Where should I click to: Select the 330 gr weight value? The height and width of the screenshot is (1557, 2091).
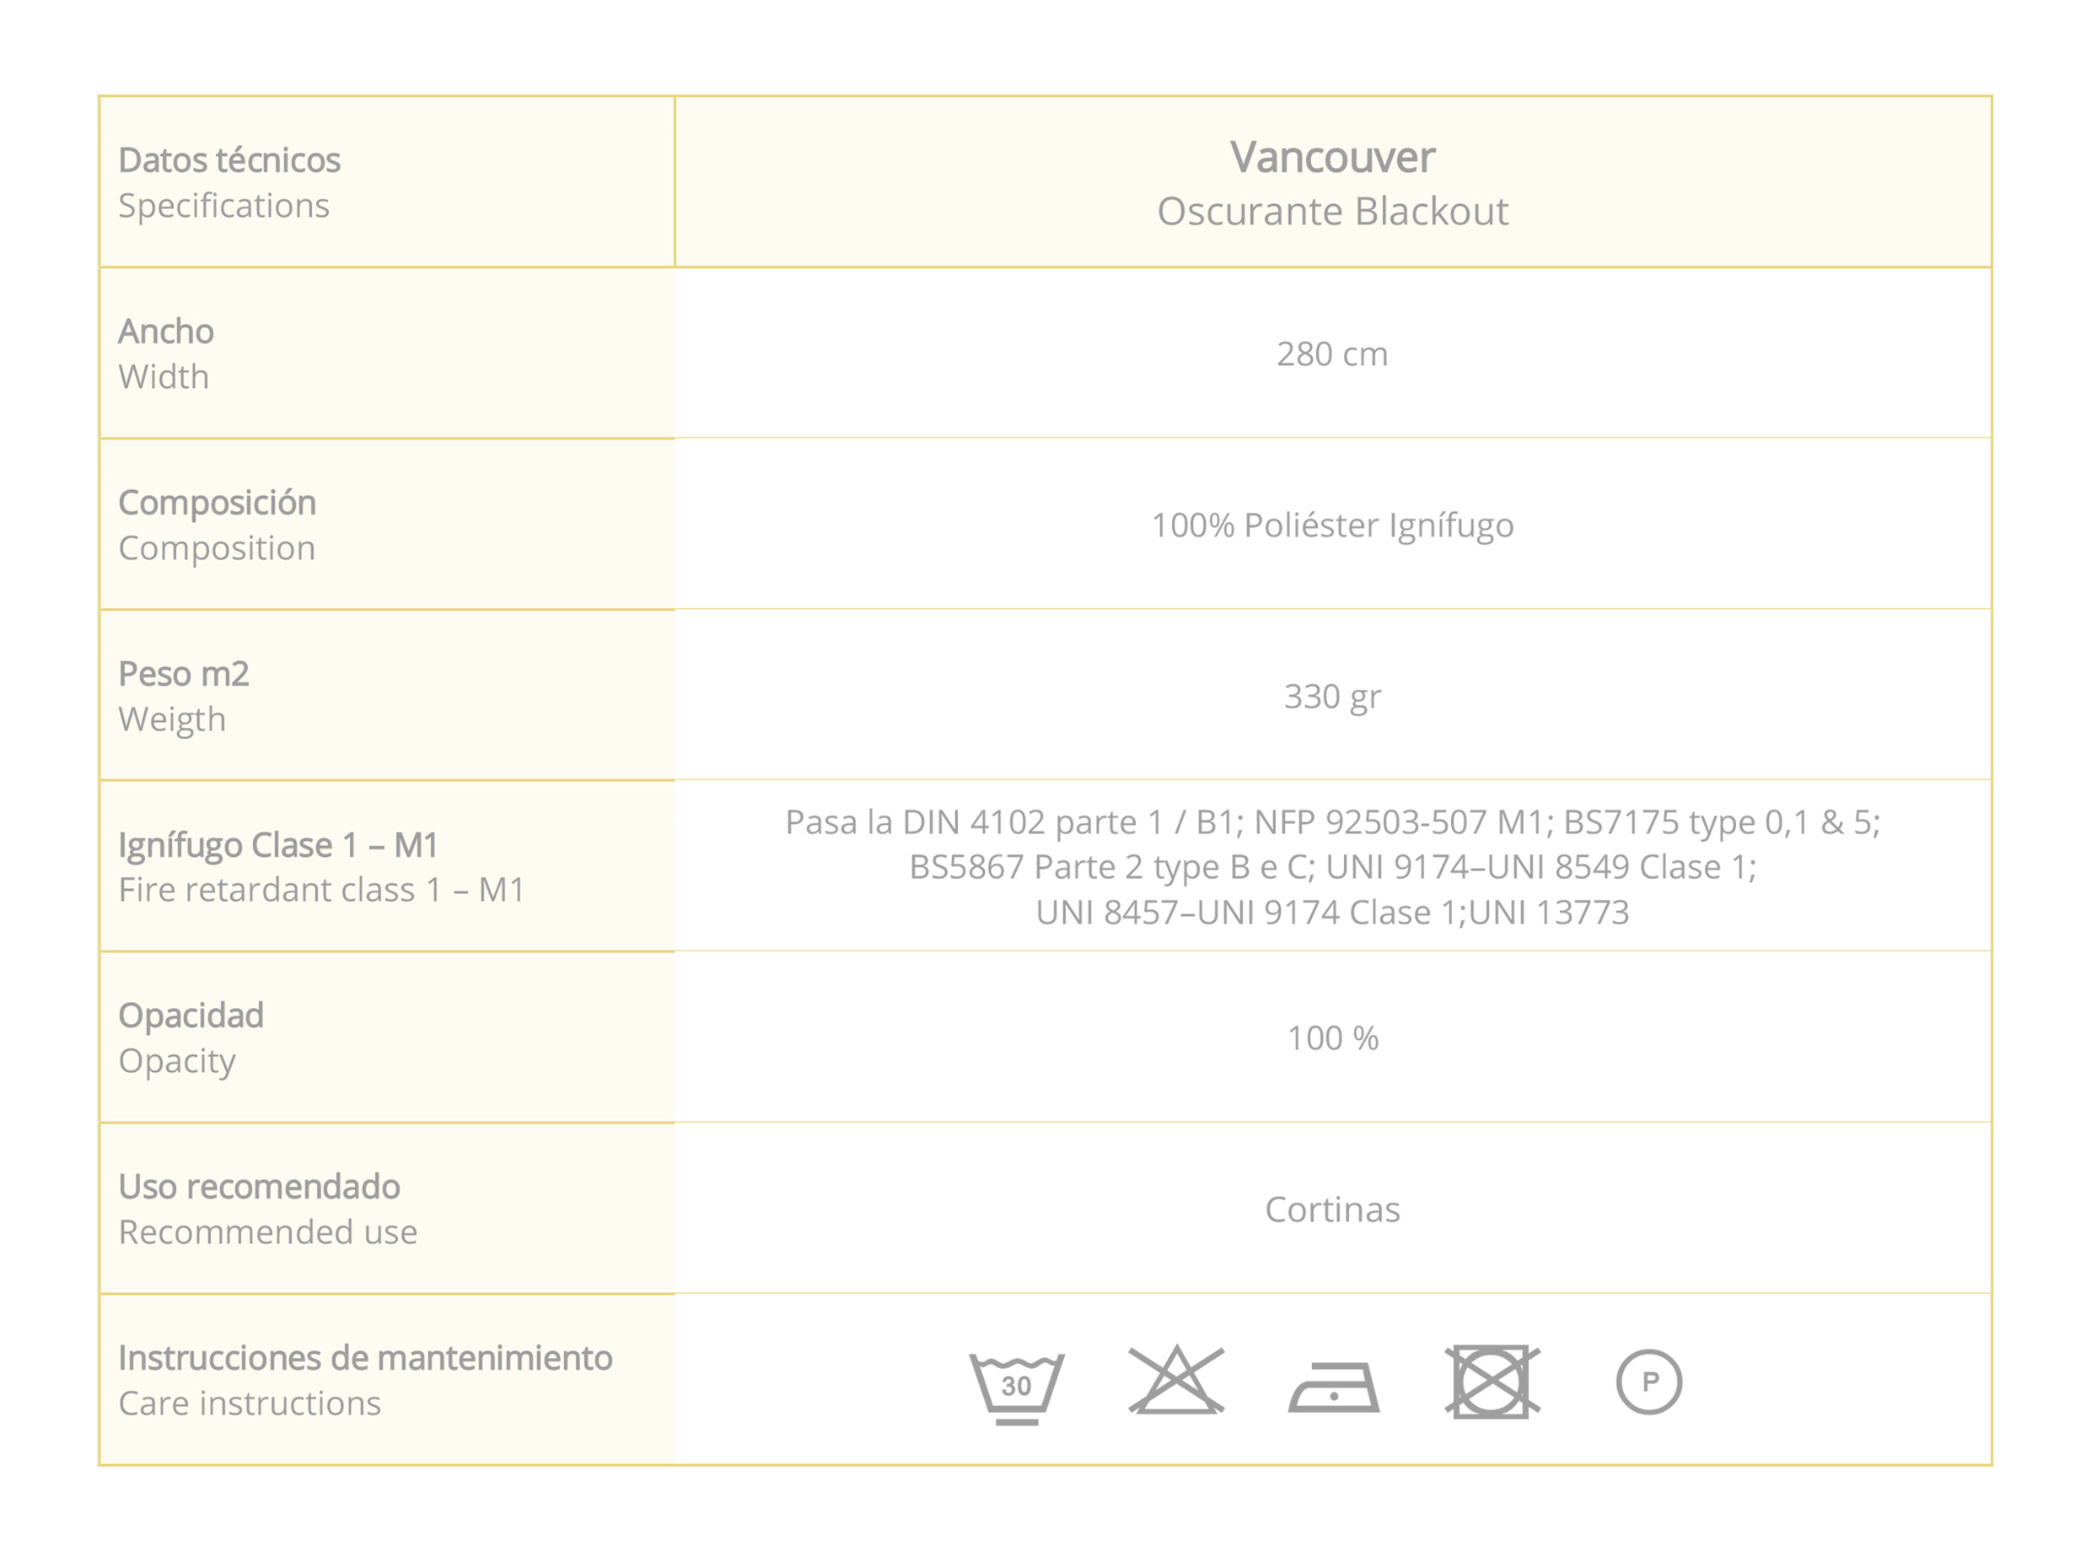(1332, 697)
